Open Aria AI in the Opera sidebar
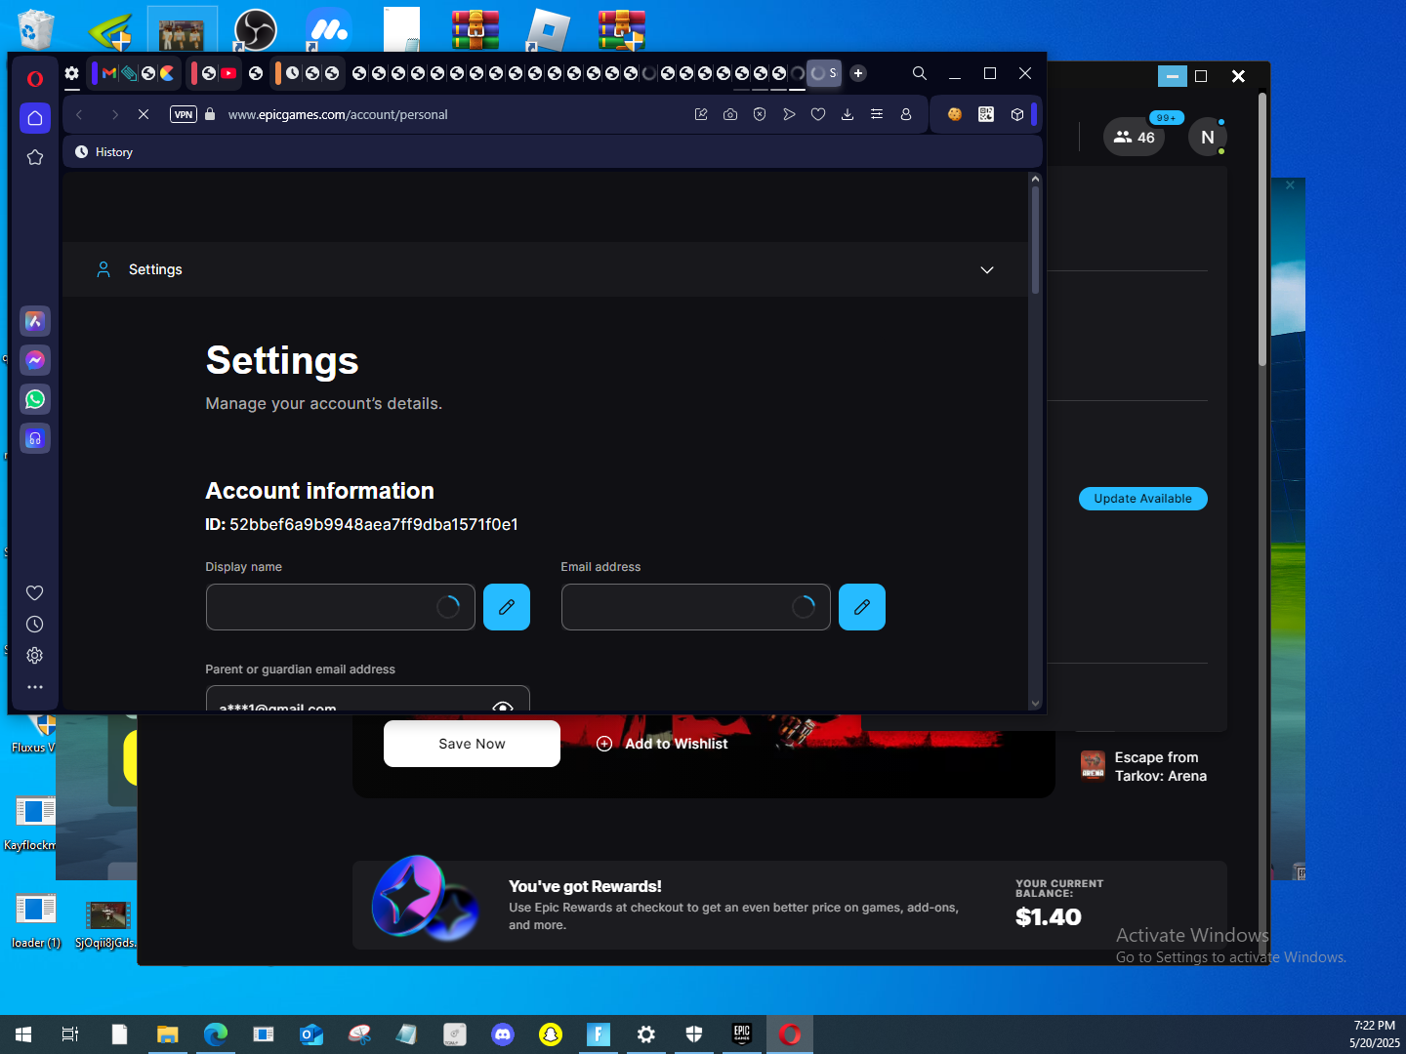The height and width of the screenshot is (1054, 1406). pos(35,321)
